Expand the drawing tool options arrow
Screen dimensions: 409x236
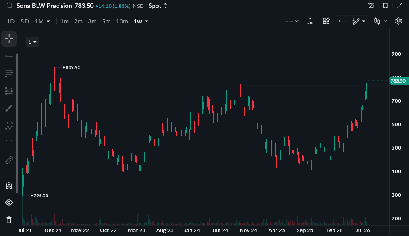tap(364, 21)
